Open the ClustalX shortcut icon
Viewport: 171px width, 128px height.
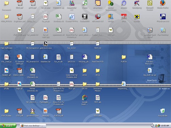pyautogui.click(x=137, y=17)
